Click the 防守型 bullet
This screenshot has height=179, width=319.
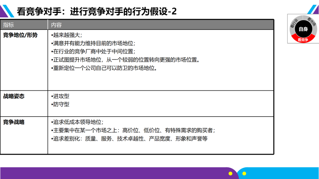[x=60, y=105]
